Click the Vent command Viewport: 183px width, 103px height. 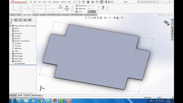[79, 12]
